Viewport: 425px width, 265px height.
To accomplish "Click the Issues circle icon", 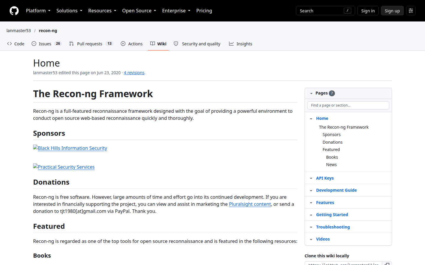I will [x=34, y=44].
